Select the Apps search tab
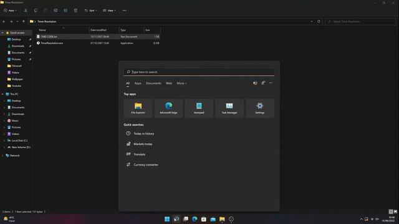Image resolution: width=399 pixels, height=224 pixels. pyautogui.click(x=138, y=83)
